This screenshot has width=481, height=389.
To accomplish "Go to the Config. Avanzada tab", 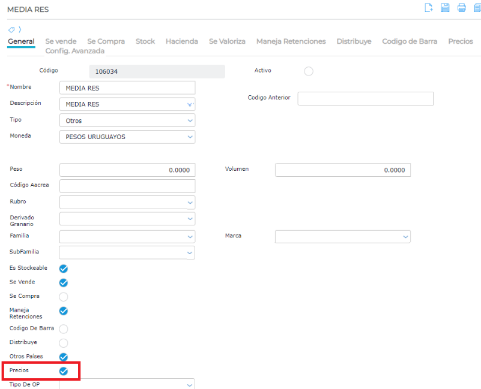I will tap(75, 51).
